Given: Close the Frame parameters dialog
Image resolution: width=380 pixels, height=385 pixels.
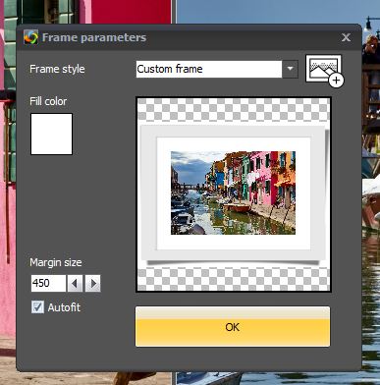Looking at the screenshot, I should pyautogui.click(x=346, y=37).
